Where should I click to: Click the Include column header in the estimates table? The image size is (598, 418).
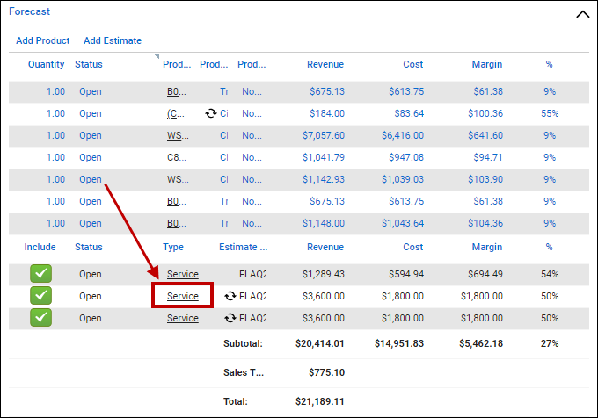click(40, 247)
